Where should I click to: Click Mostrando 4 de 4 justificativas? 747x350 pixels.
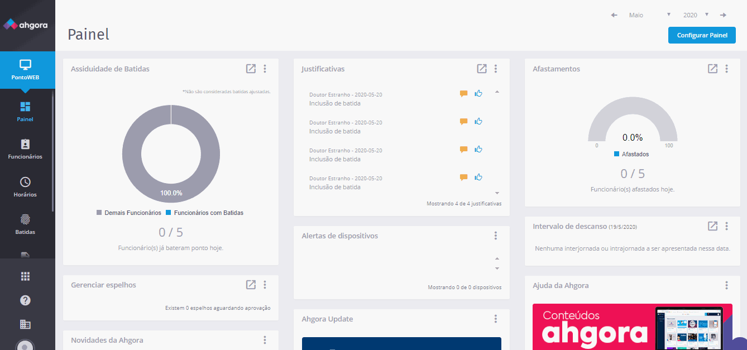[x=464, y=204]
